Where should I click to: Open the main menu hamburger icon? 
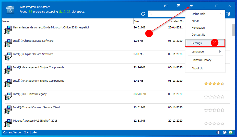(x=191, y=6)
